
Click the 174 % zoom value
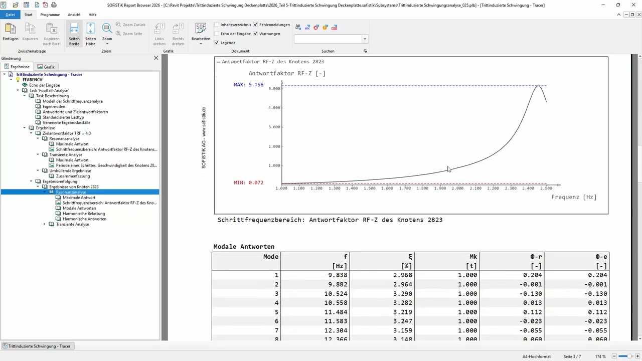601,356
